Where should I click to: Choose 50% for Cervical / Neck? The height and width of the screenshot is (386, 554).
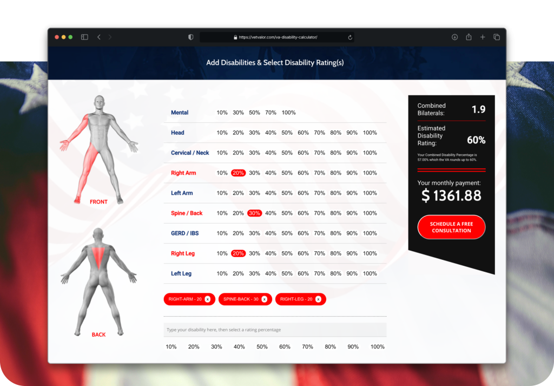pyautogui.click(x=287, y=153)
